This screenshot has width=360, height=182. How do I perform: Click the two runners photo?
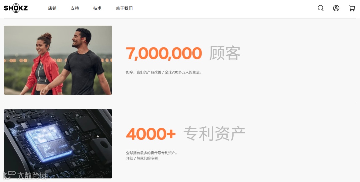[58, 60]
